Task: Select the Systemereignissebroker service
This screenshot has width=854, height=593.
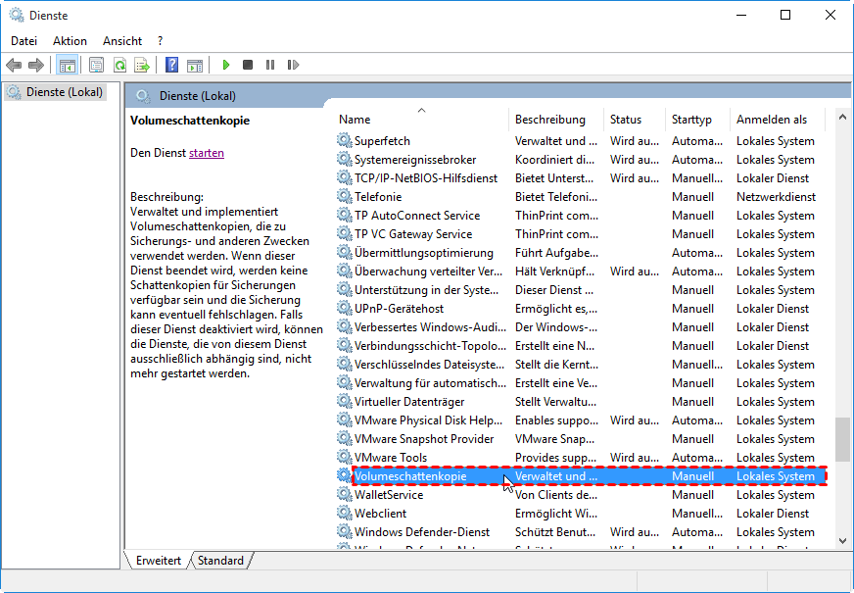Action: point(581,159)
